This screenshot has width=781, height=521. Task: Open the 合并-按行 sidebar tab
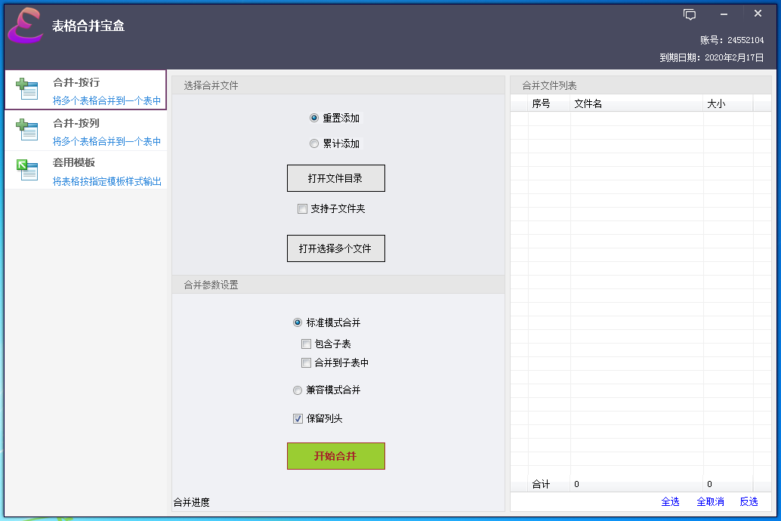(85, 90)
